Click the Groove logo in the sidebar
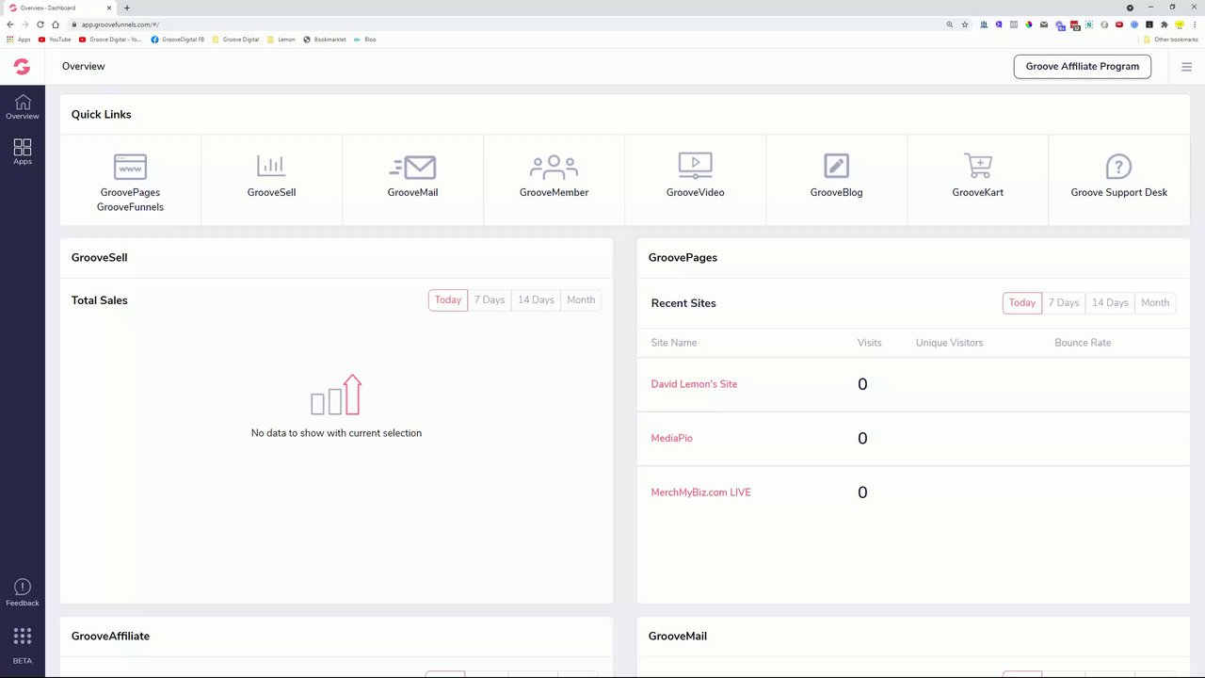The height and width of the screenshot is (678, 1205). click(22, 67)
